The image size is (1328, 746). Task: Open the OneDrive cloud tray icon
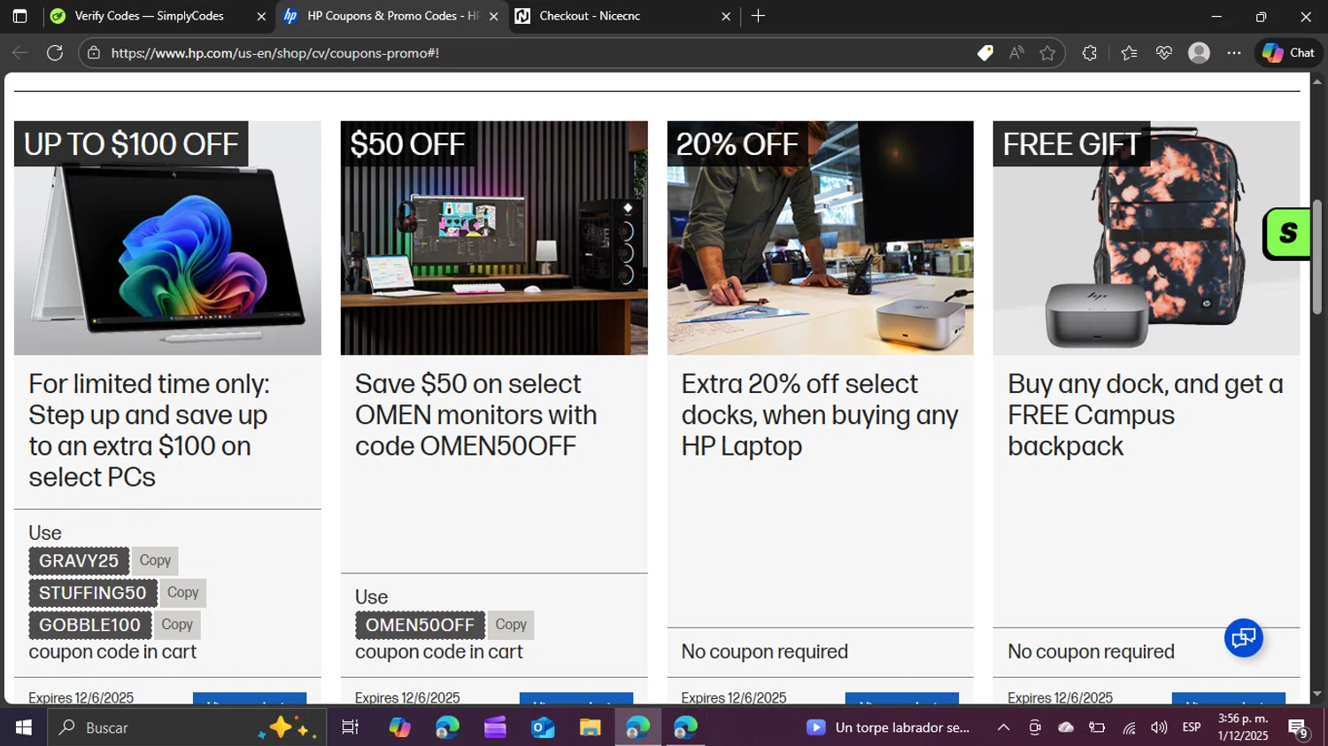click(1066, 727)
